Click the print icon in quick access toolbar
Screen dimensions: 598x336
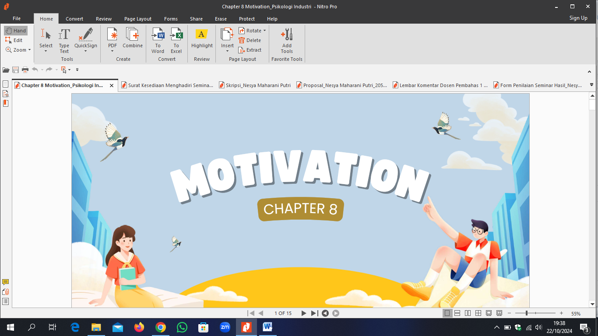click(x=25, y=70)
